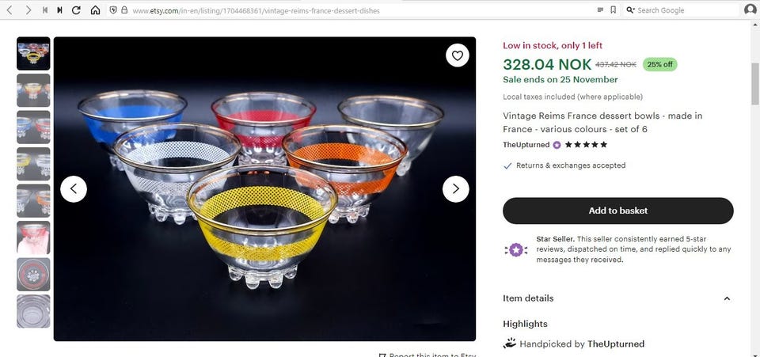Viewport: 760px width, 357px height.
Task: Click the browser back arrow
Action: point(10,10)
